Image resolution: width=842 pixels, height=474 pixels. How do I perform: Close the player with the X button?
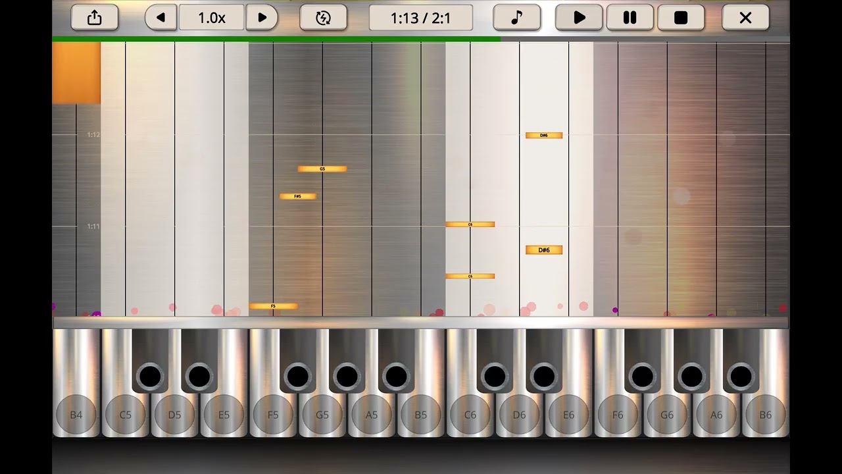[x=745, y=18]
